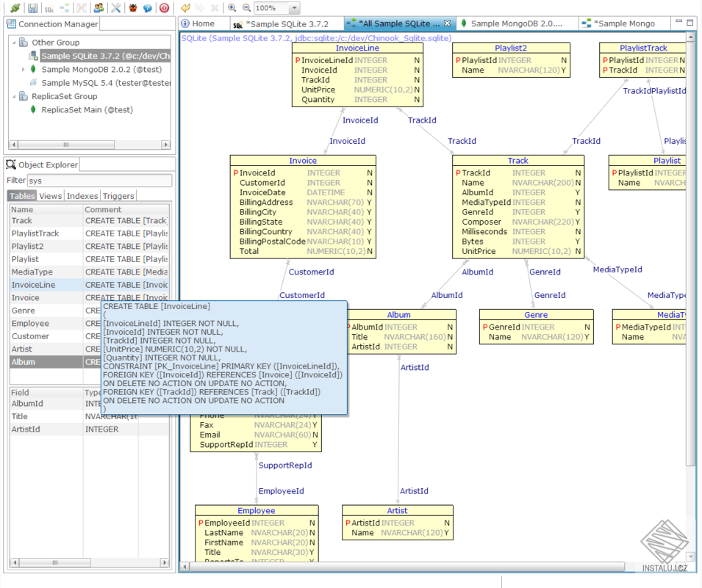Viewport: 702px width, 588px height.
Task: Open the 100% zoom level dropdown
Action: (294, 8)
